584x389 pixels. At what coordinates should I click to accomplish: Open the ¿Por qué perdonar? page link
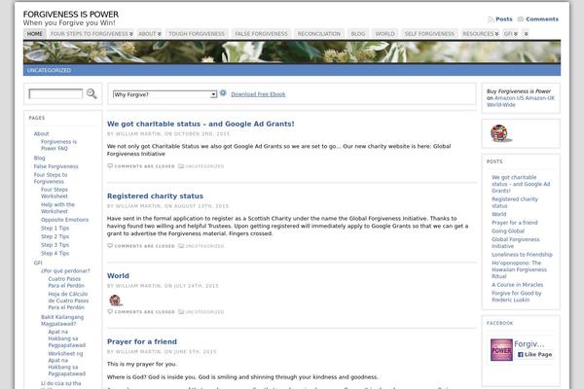tap(65, 271)
